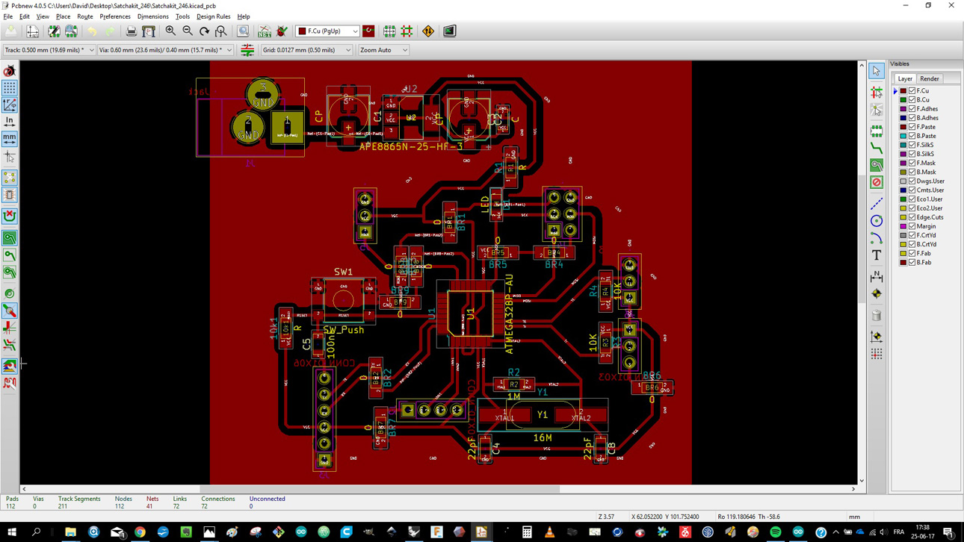
Task: Click the plot icon
Action: click(x=149, y=31)
